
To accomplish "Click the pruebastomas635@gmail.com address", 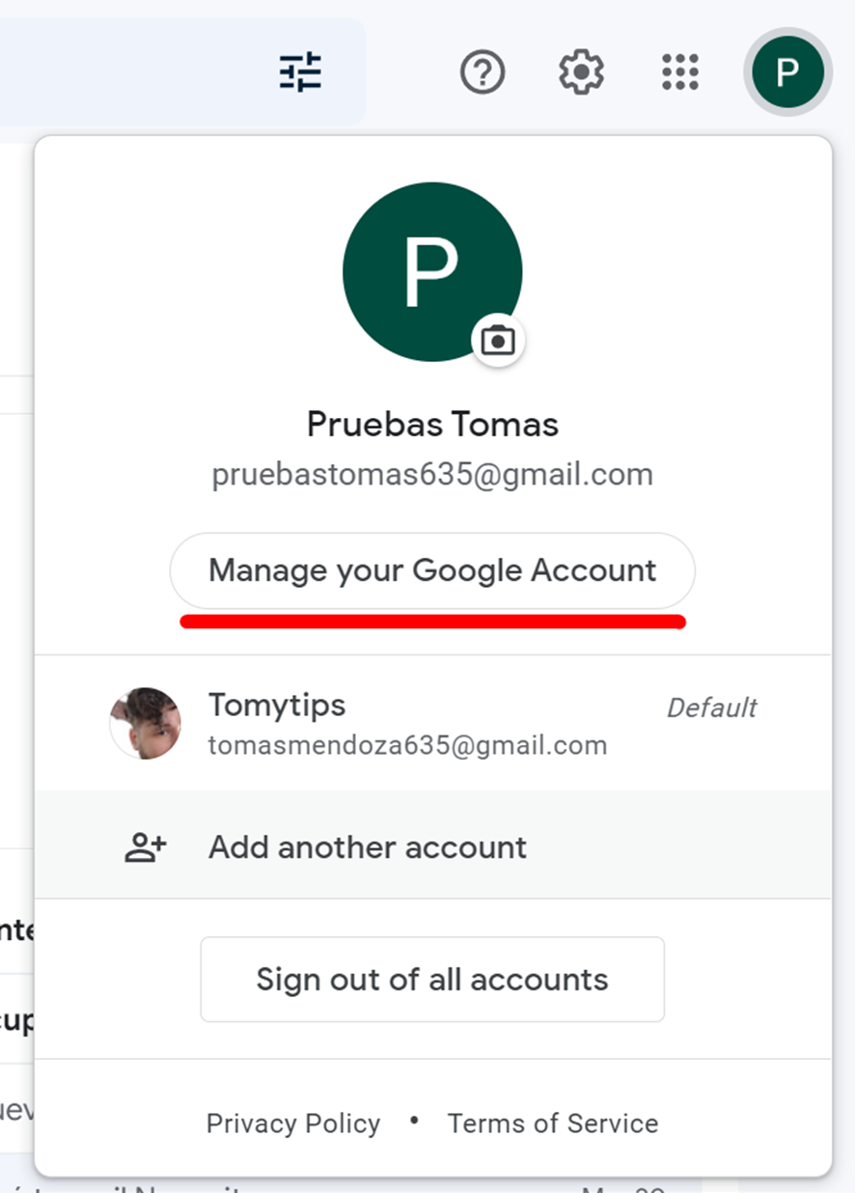I will (432, 475).
